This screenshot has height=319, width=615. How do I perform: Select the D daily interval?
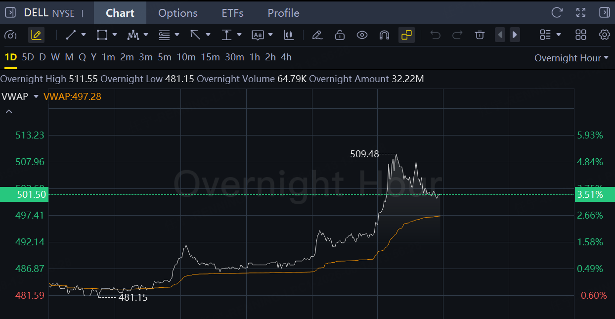[x=43, y=57]
